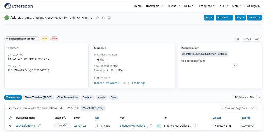Screen dimensions: 264x132
Task: Open the Buy dropdown
Action: 209,18
